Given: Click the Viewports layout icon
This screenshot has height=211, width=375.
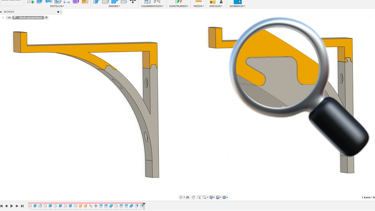Looking at the screenshot, I should point(224,197).
